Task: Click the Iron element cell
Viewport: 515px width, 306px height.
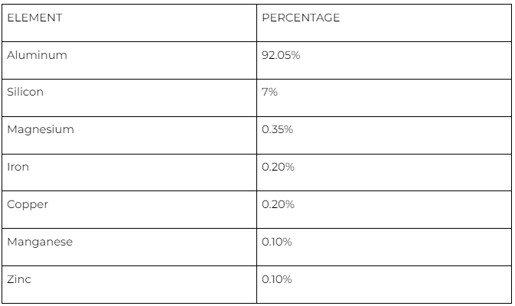Action: tap(129, 172)
